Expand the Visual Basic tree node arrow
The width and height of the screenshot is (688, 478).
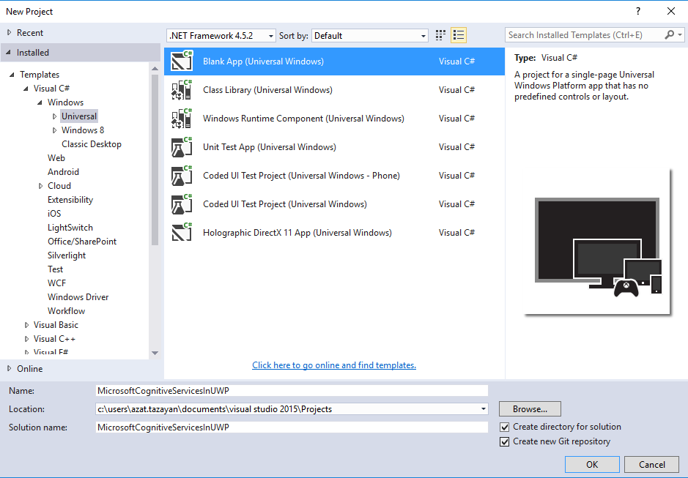pos(26,325)
